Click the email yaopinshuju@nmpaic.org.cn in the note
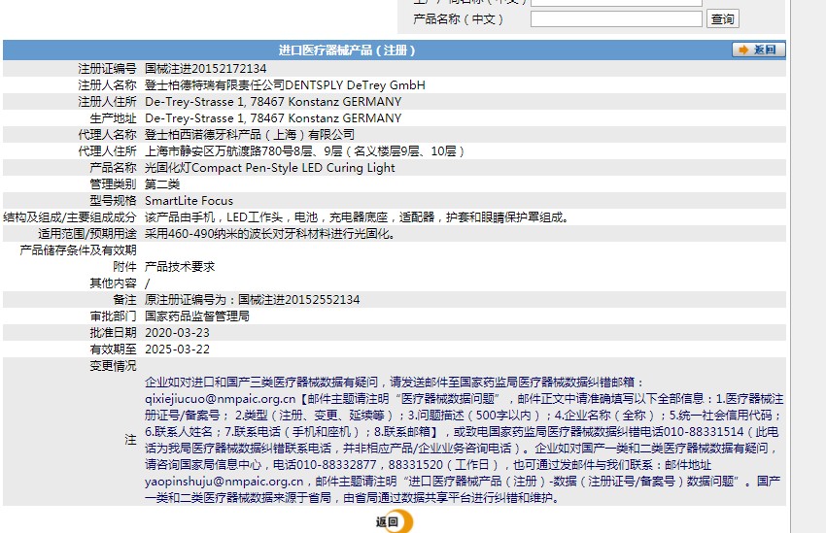Image resolution: width=826 pixels, height=533 pixels. coord(224,482)
